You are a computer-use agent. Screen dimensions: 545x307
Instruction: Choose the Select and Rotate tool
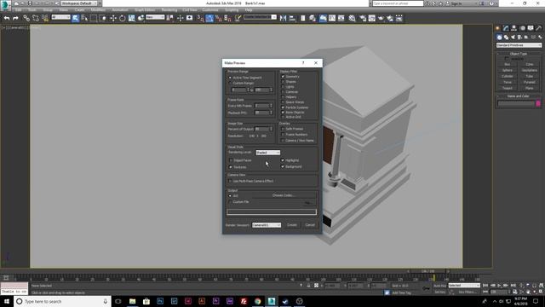coord(123,18)
